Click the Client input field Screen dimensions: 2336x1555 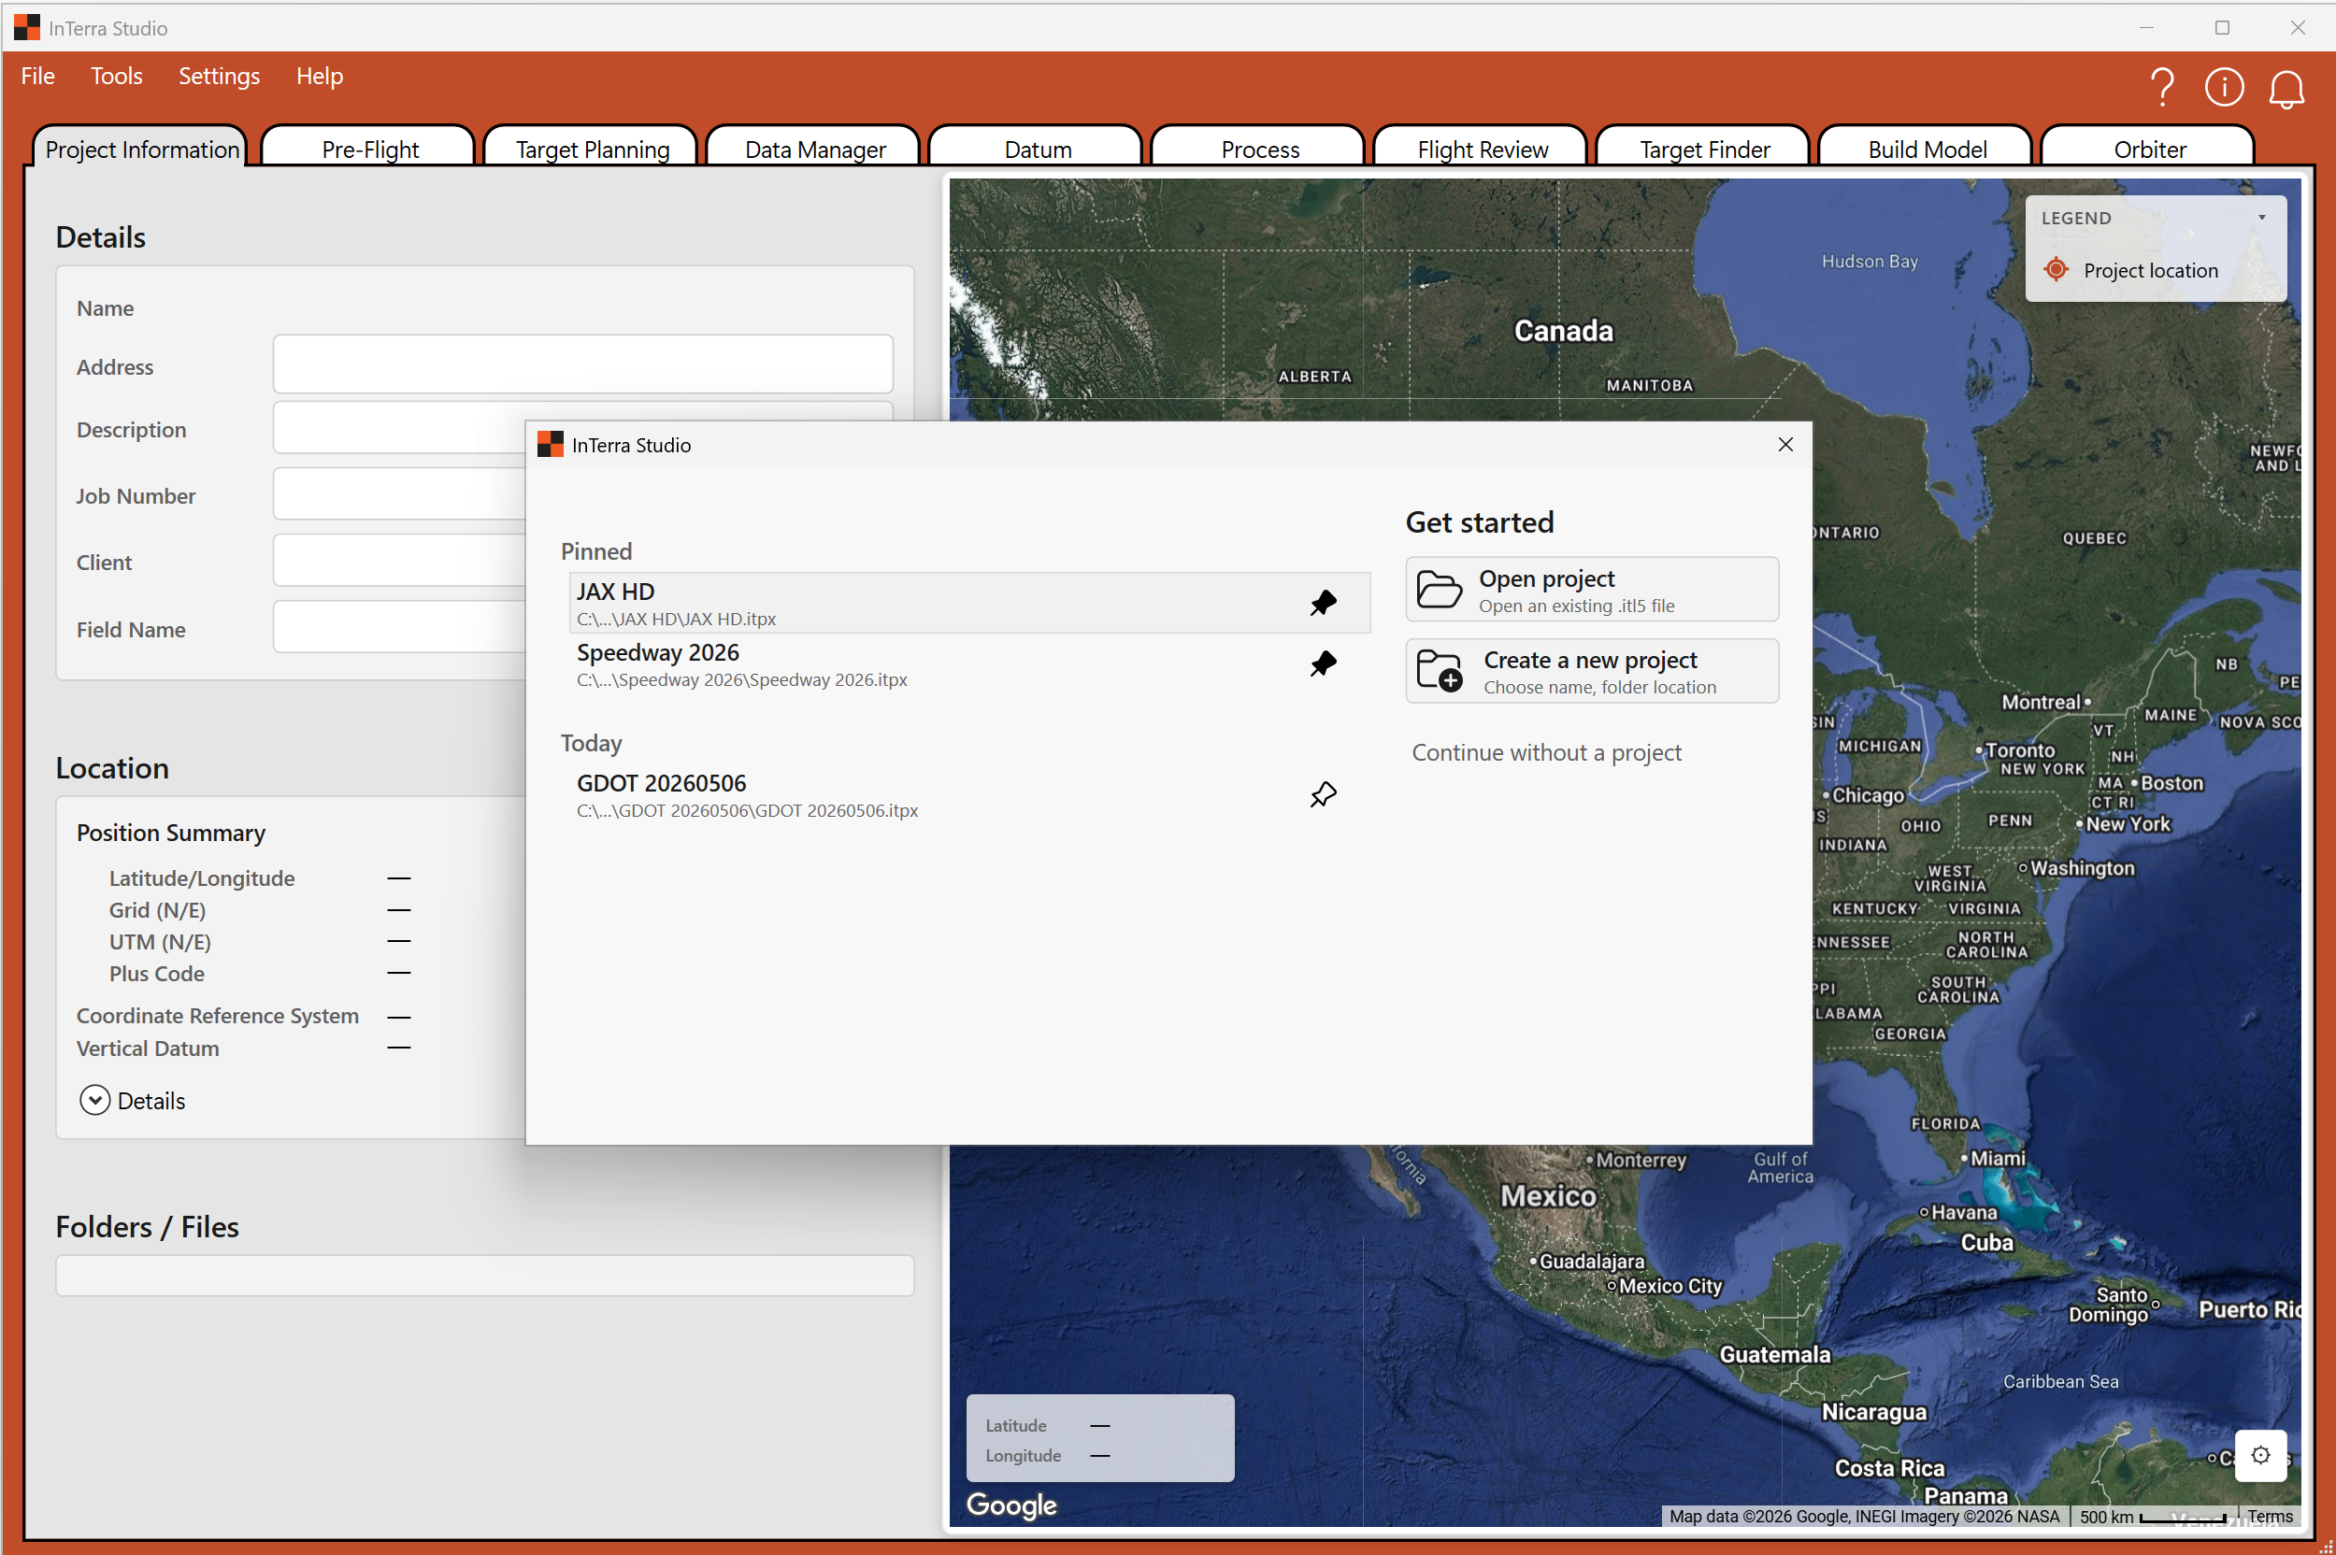coord(400,562)
